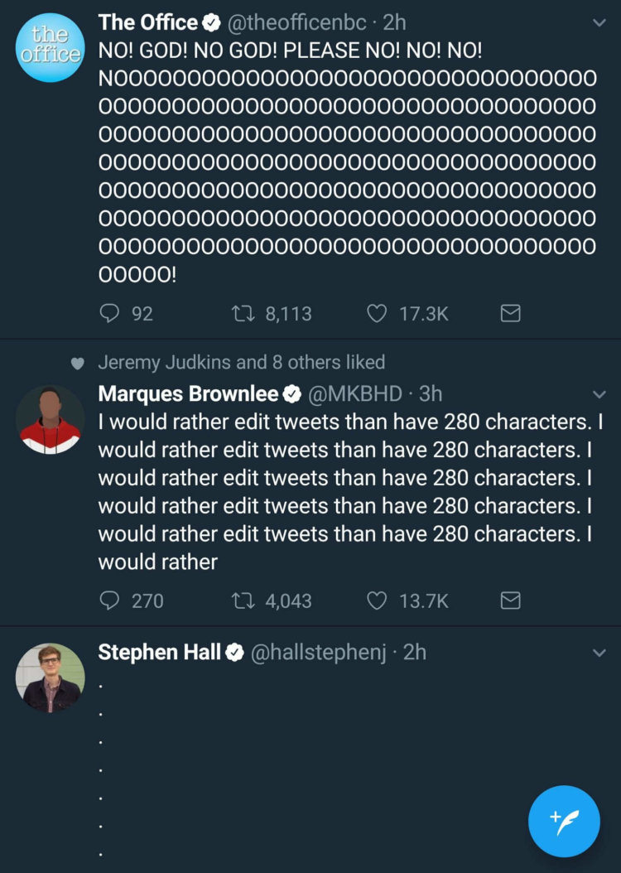
Task: Reply to The Office tweet
Action: pos(110,313)
